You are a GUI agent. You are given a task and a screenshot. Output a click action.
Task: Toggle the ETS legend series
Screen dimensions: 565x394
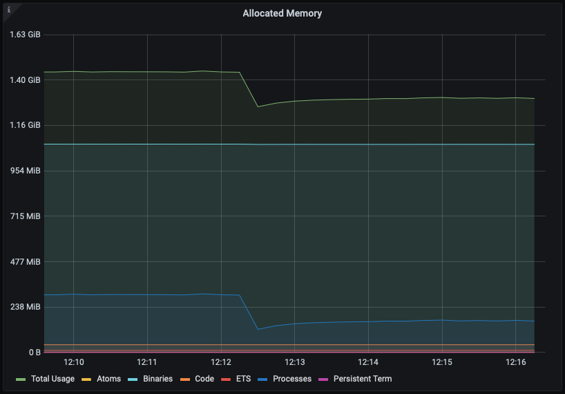click(x=243, y=379)
